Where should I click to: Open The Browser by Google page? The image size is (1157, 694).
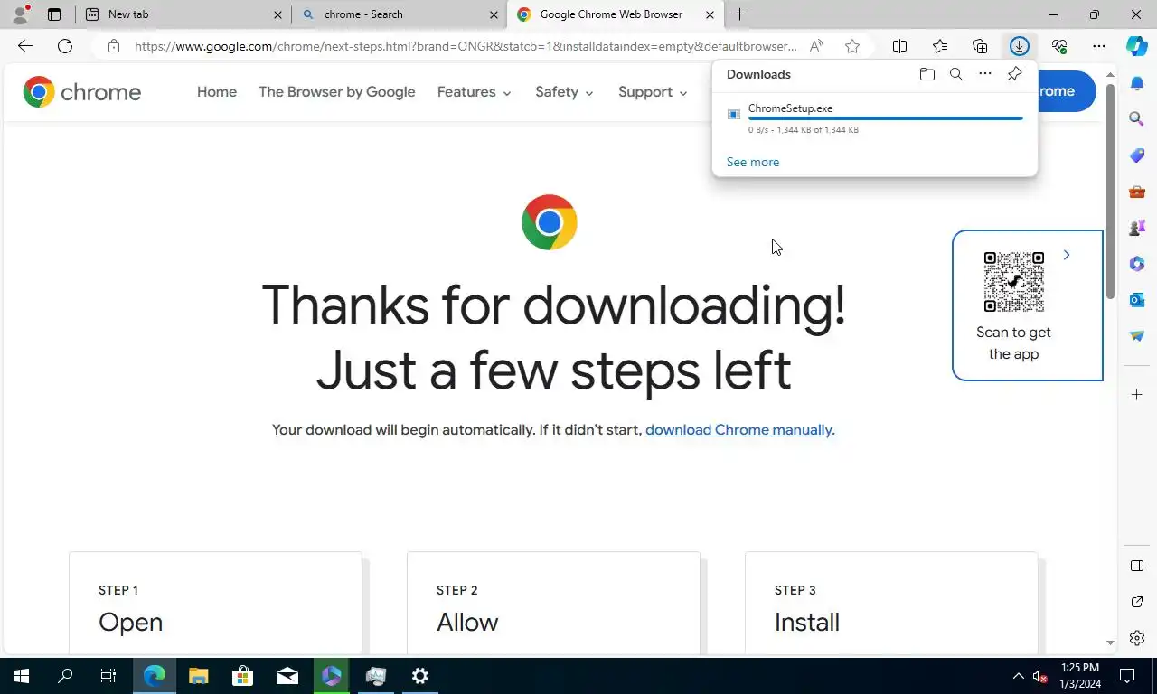[337, 92]
